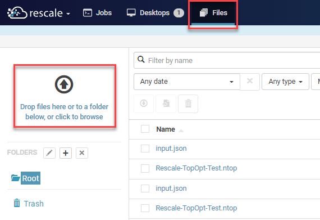
Task: Click the move file toolbar icon
Action: coord(166,104)
